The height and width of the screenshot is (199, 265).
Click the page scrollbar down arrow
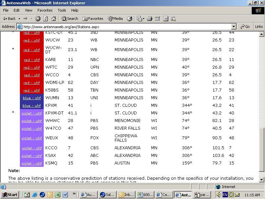(261, 180)
